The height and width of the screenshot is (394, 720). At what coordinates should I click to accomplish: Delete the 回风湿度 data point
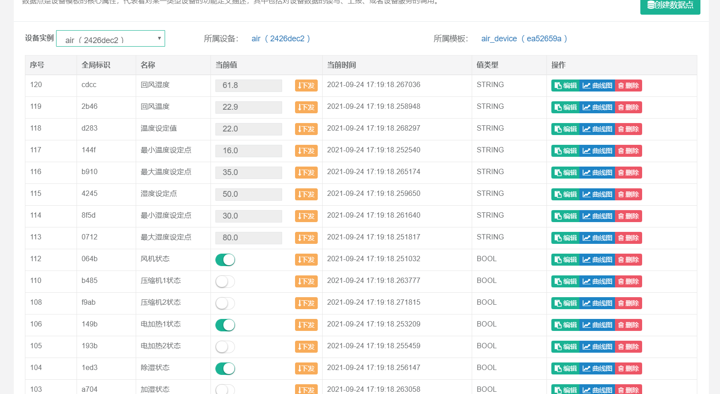[x=628, y=86]
